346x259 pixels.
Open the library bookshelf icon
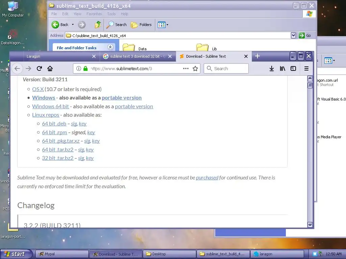[x=282, y=68]
